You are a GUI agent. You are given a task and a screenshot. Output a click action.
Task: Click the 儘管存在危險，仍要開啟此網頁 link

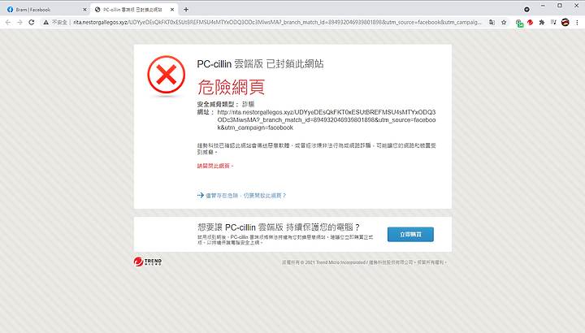pos(241,196)
